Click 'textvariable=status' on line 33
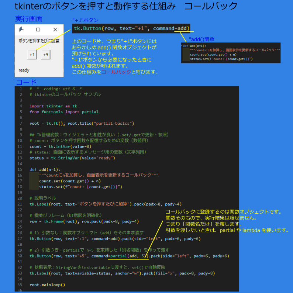Viewport: 293px width, 293px height. [88, 273]
